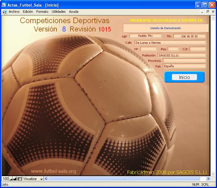The height and width of the screenshot is (188, 217).
Task: Minimize the inner document window
Action: pyautogui.click(x=202, y=12)
